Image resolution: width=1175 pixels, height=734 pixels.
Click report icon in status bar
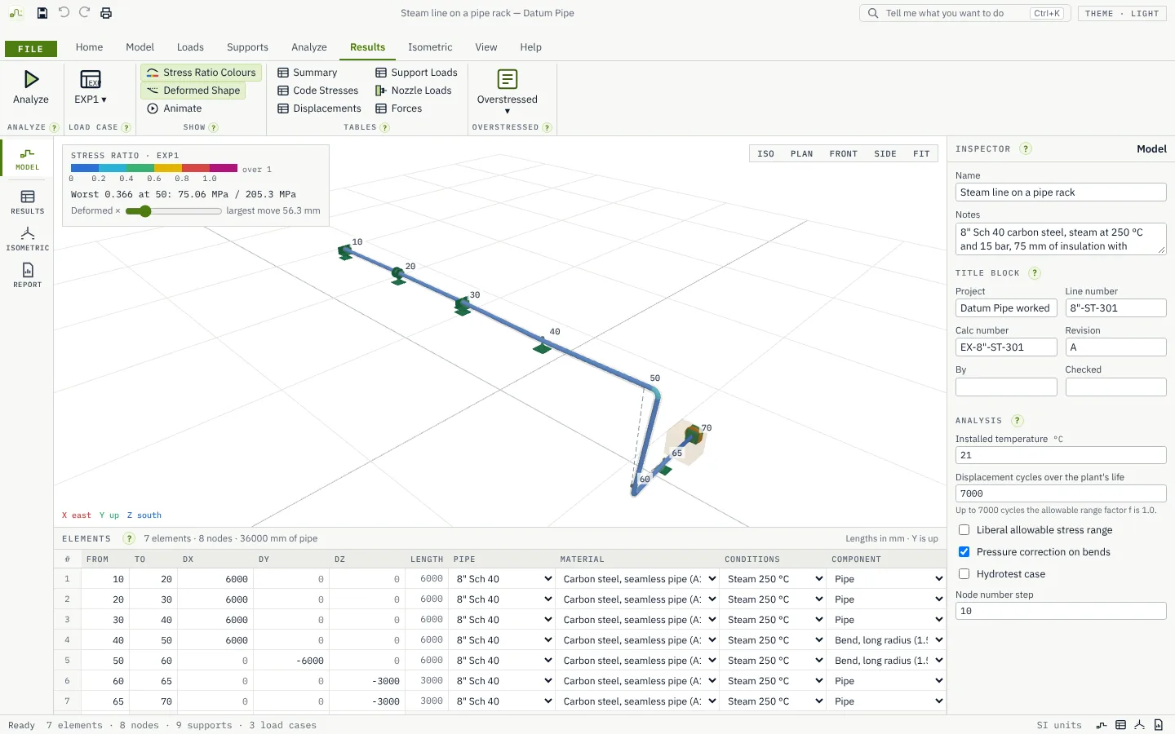[x=1159, y=725]
